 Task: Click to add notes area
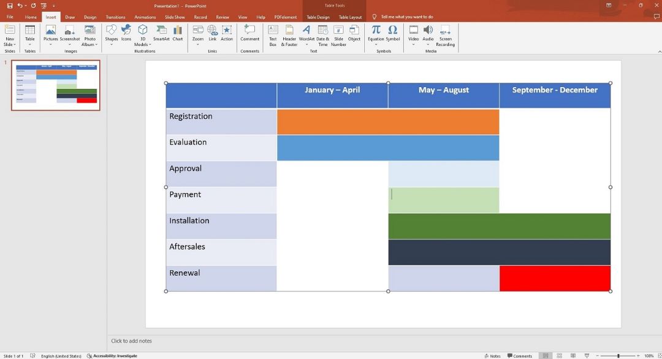click(131, 341)
